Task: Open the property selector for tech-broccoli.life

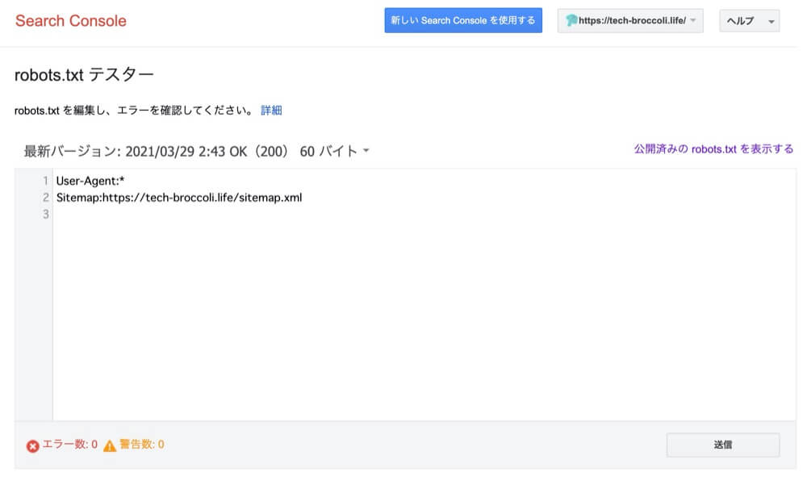Action: tap(629, 20)
